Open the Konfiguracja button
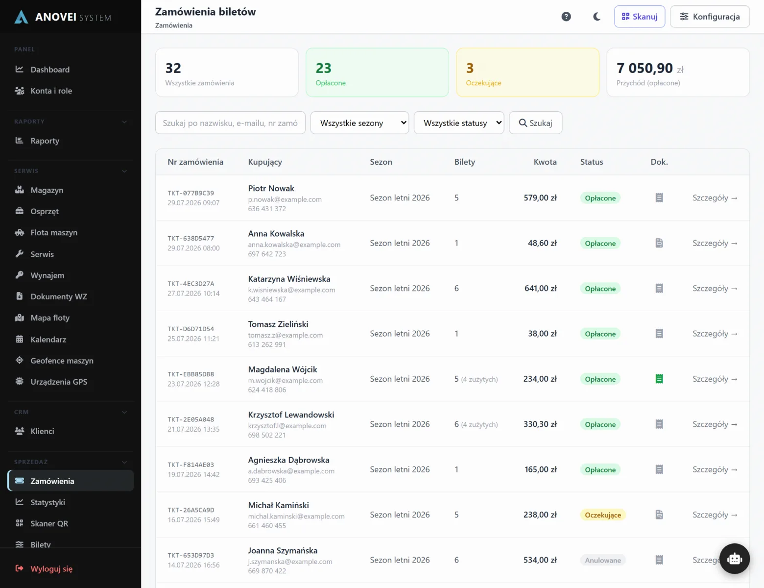Screen dimensions: 764x588 tap(710, 17)
